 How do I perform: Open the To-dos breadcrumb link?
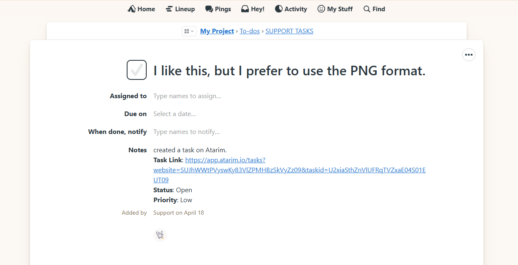250,31
